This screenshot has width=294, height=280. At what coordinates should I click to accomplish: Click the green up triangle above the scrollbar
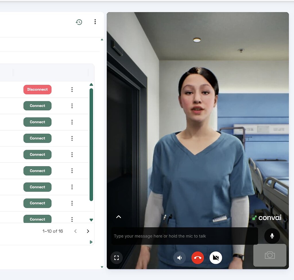click(x=91, y=84)
